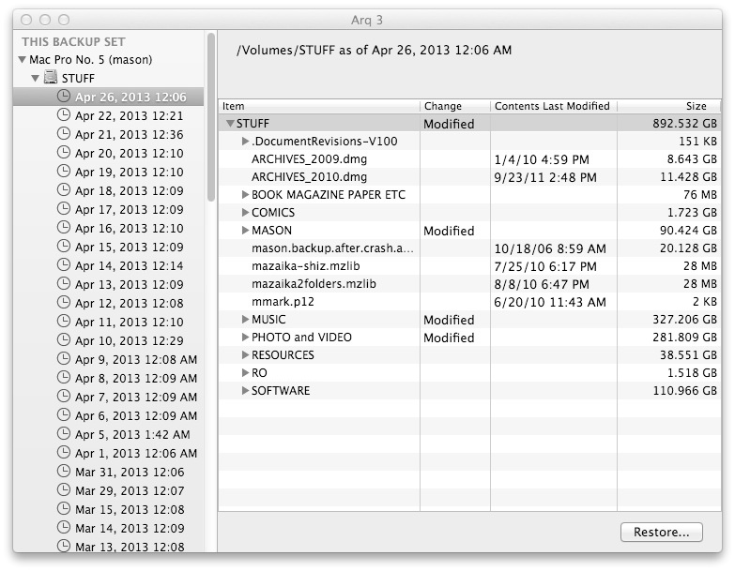Click the STUFF drive icon in sidebar

pyautogui.click(x=50, y=78)
